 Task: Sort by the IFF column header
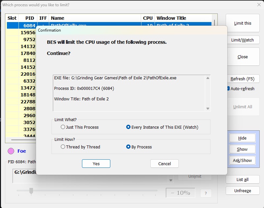[x=43, y=18]
